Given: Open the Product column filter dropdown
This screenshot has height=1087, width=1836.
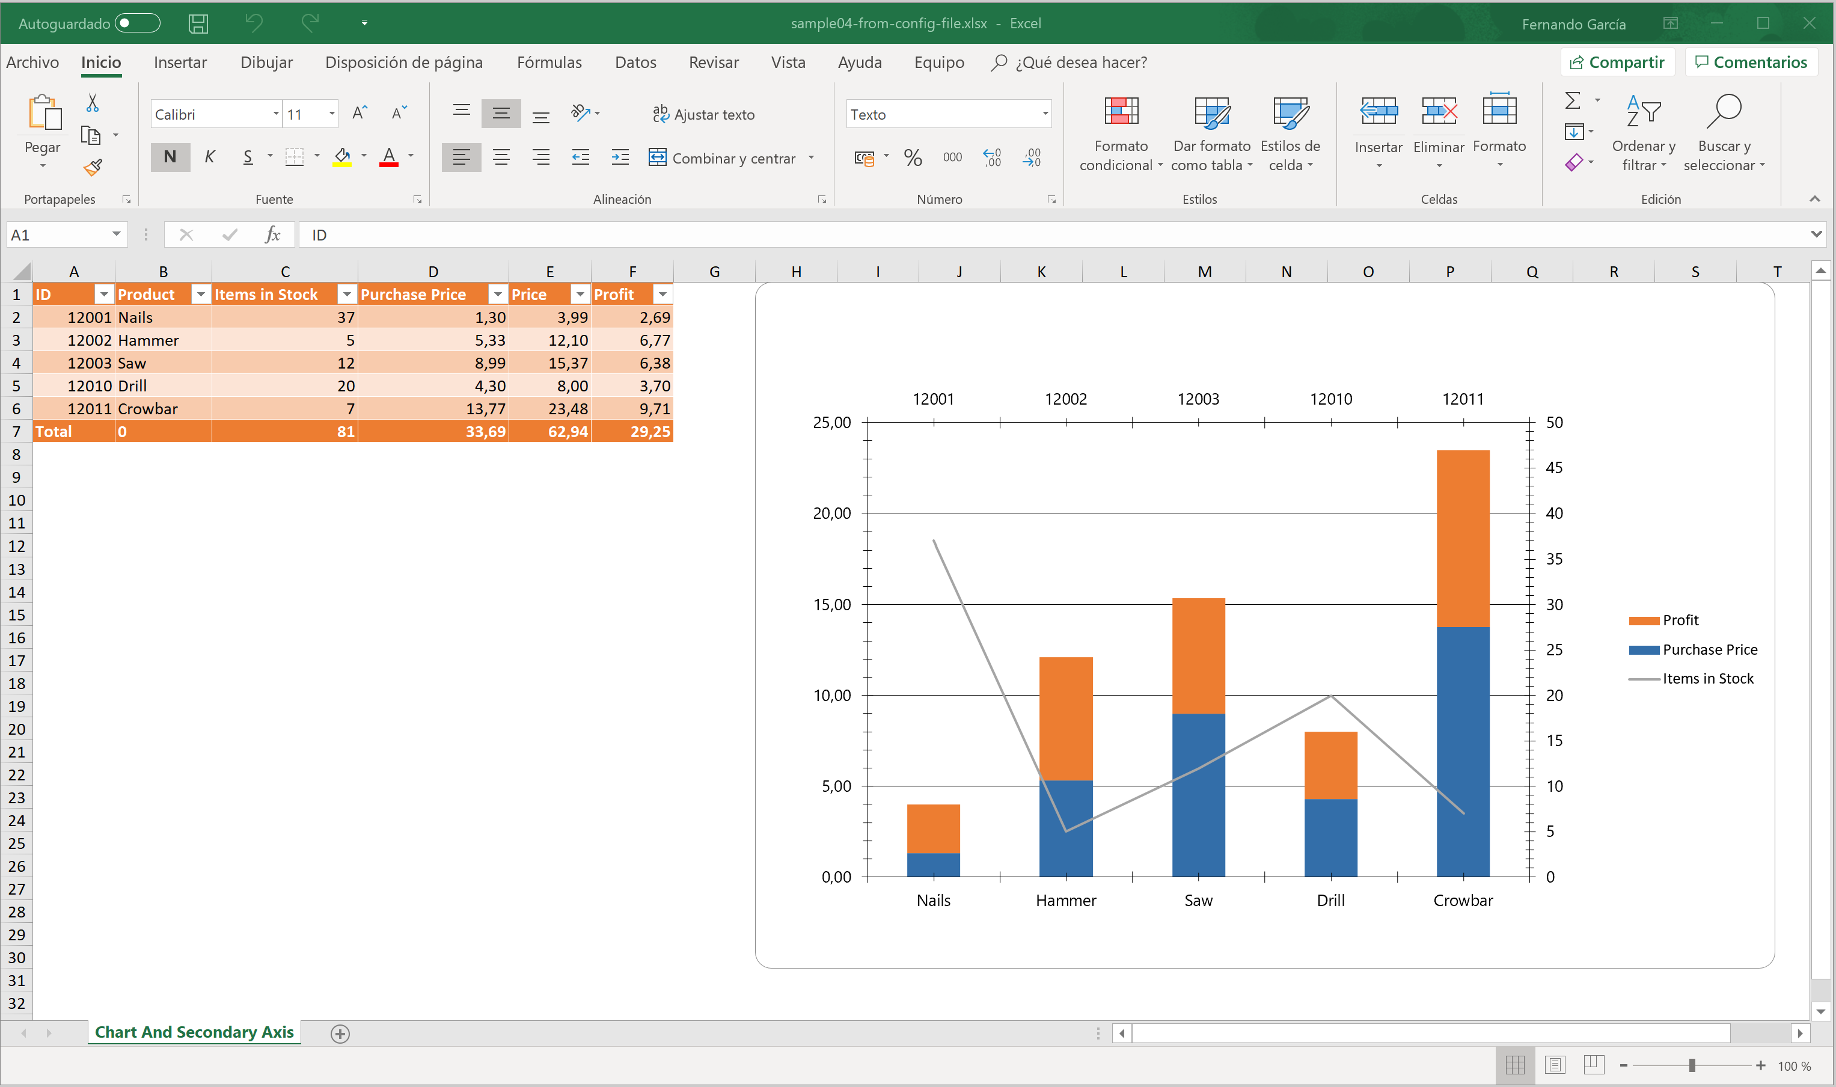Looking at the screenshot, I should pos(200,295).
